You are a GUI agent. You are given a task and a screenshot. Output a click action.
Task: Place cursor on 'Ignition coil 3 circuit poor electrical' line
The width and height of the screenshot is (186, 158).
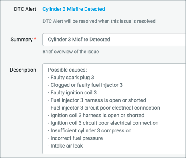pos(103,123)
